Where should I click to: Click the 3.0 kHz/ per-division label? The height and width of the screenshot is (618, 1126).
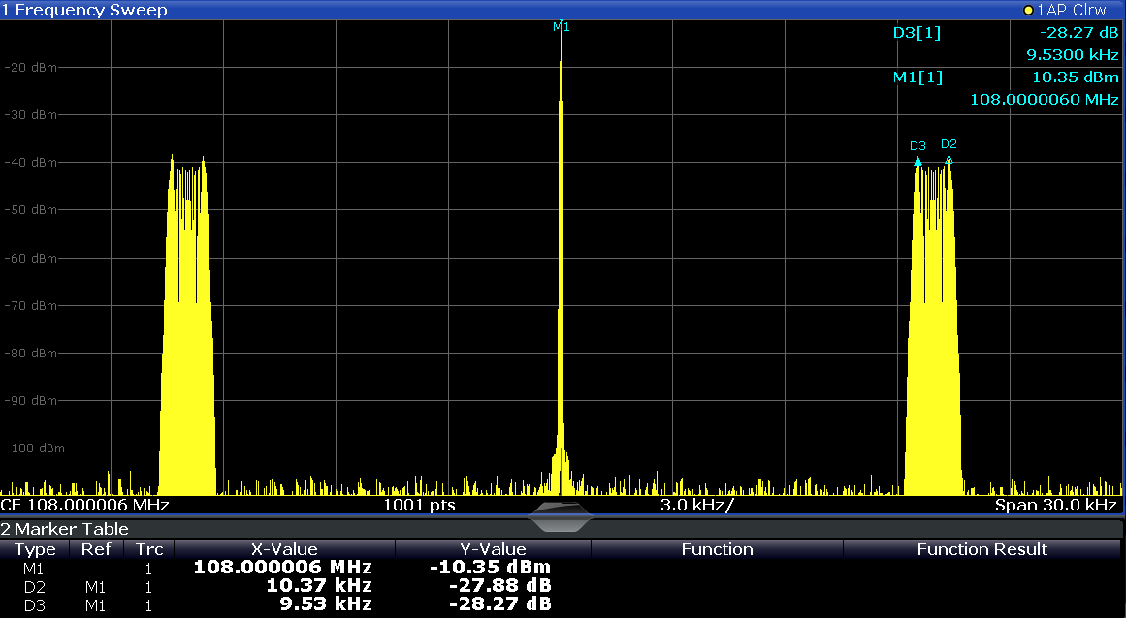tap(696, 506)
